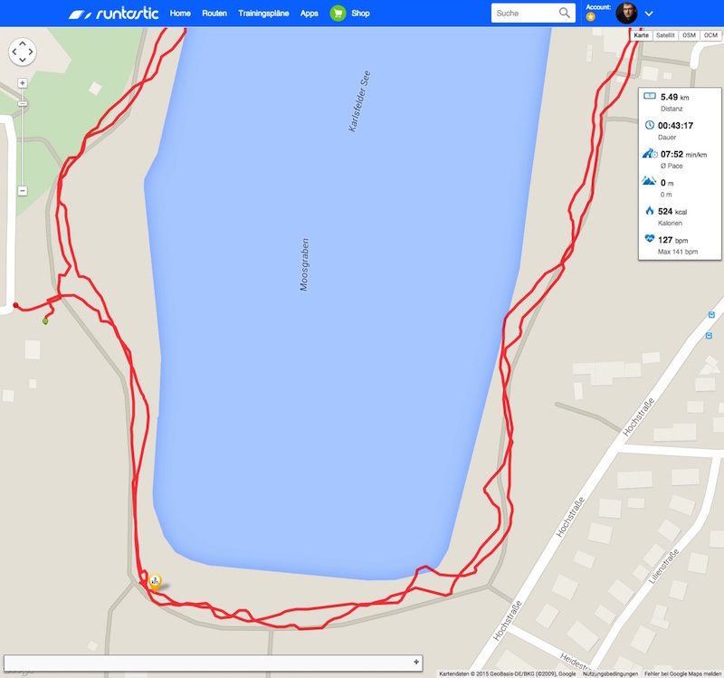Open the green shopping cart icon
Screen dimensions: 724x678
[338, 14]
